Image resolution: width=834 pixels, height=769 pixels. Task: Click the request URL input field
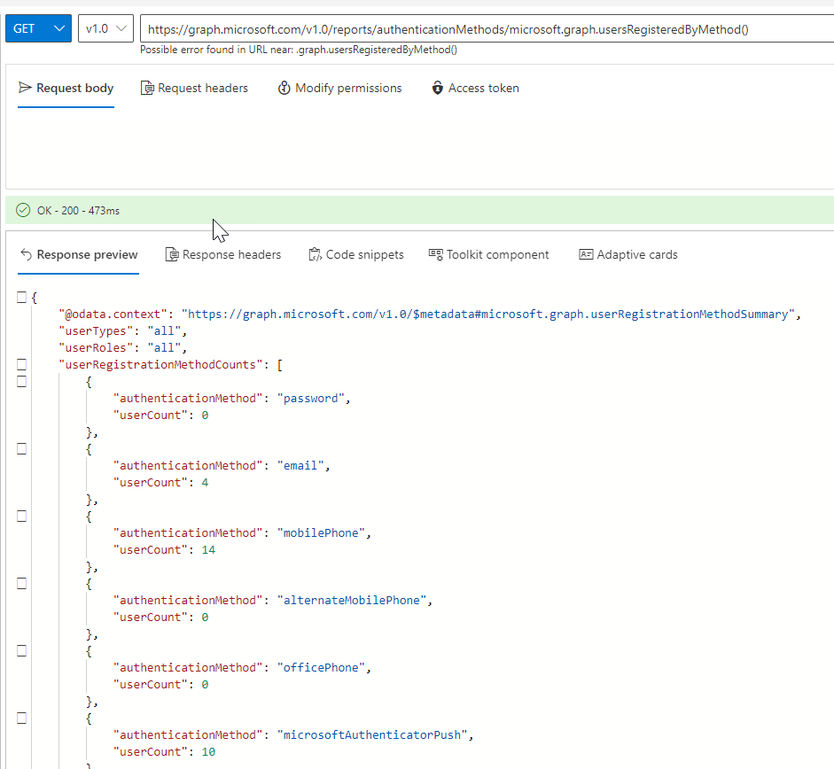pos(487,28)
